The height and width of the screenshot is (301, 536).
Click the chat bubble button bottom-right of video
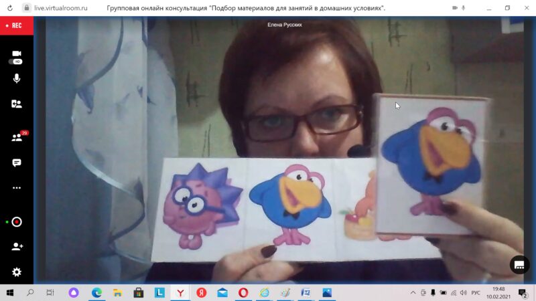pyautogui.click(x=519, y=265)
